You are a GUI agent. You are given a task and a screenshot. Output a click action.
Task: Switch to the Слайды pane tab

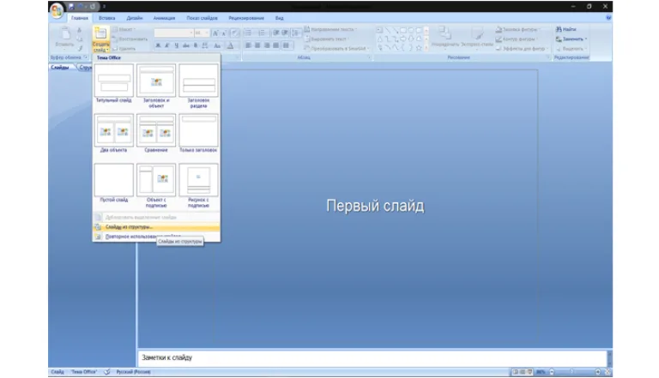(60, 67)
